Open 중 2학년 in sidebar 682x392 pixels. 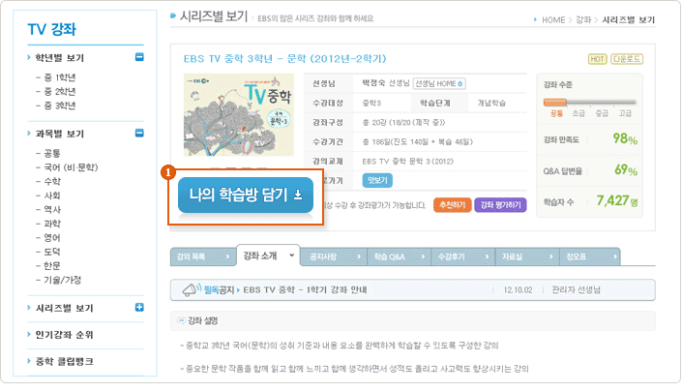coord(60,91)
